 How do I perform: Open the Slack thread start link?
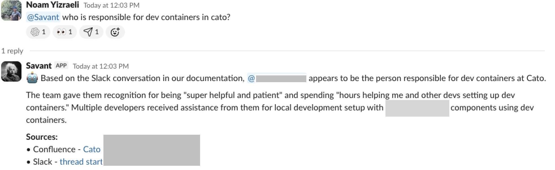(x=81, y=162)
